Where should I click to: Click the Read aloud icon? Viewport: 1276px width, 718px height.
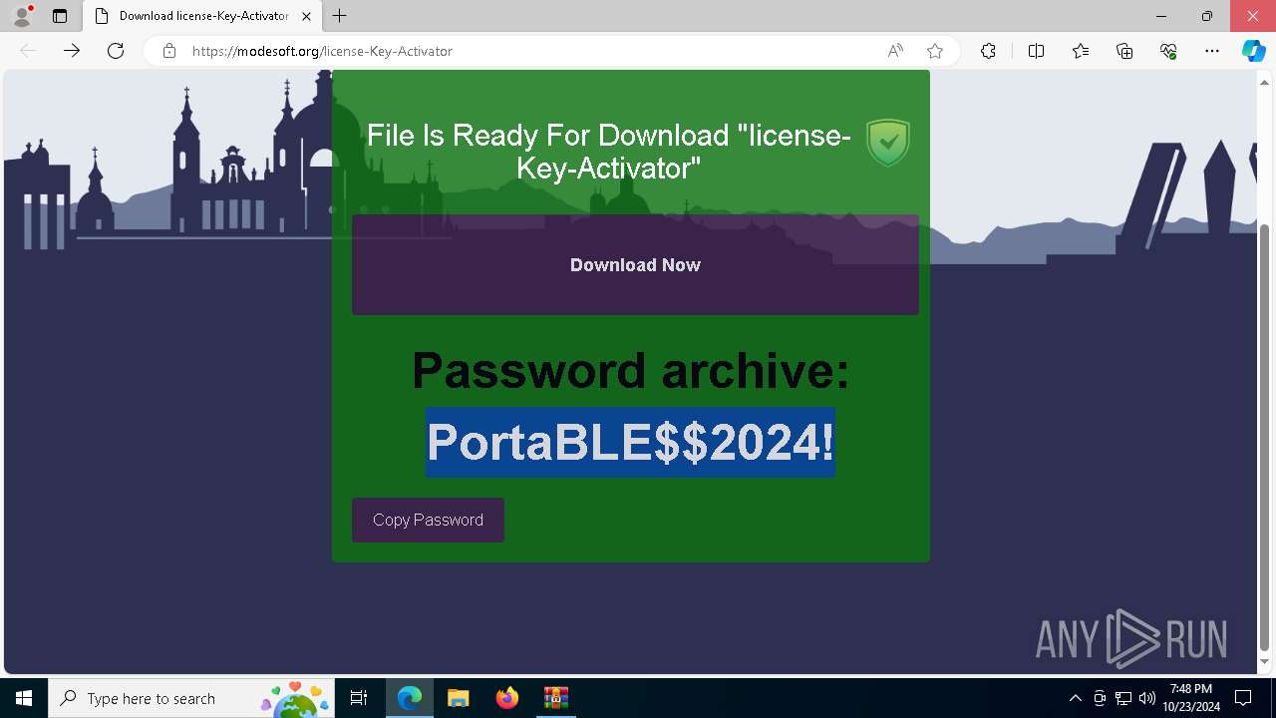point(895,51)
